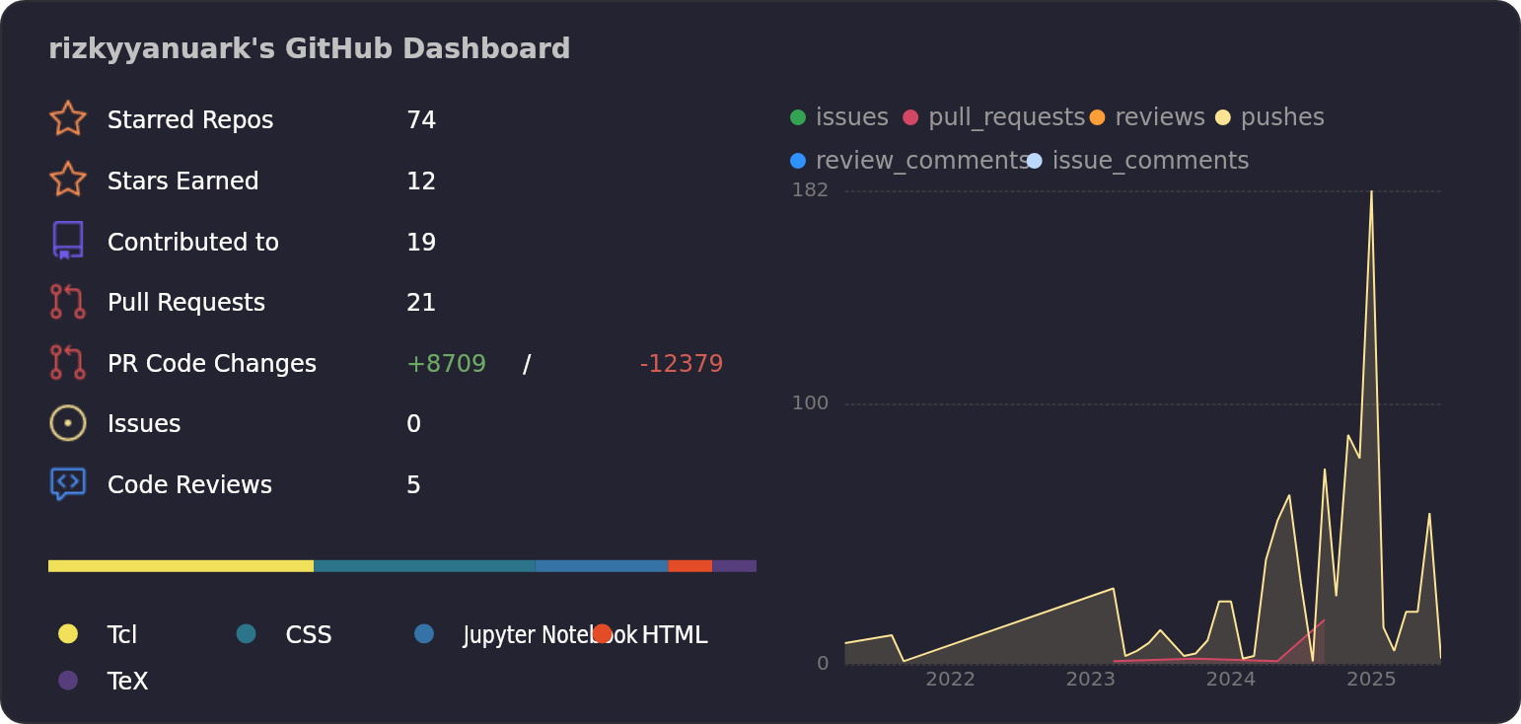Select the 2025 axis label
Viewport: 1521px width, 724px height.
[x=1372, y=680]
